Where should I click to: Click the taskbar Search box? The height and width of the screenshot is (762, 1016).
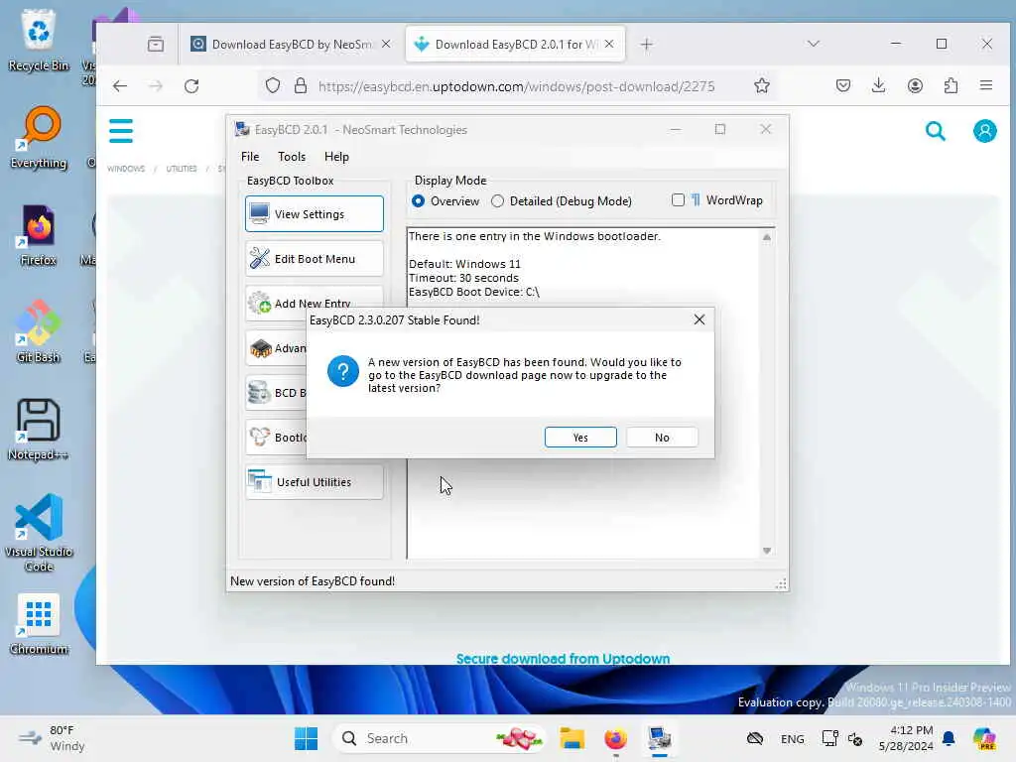(440, 738)
